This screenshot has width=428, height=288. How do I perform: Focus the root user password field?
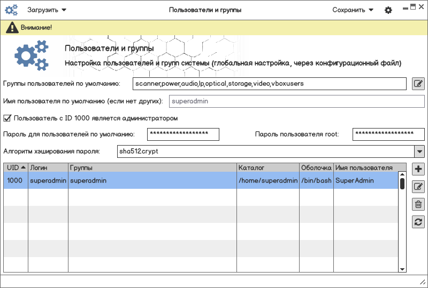(388, 134)
